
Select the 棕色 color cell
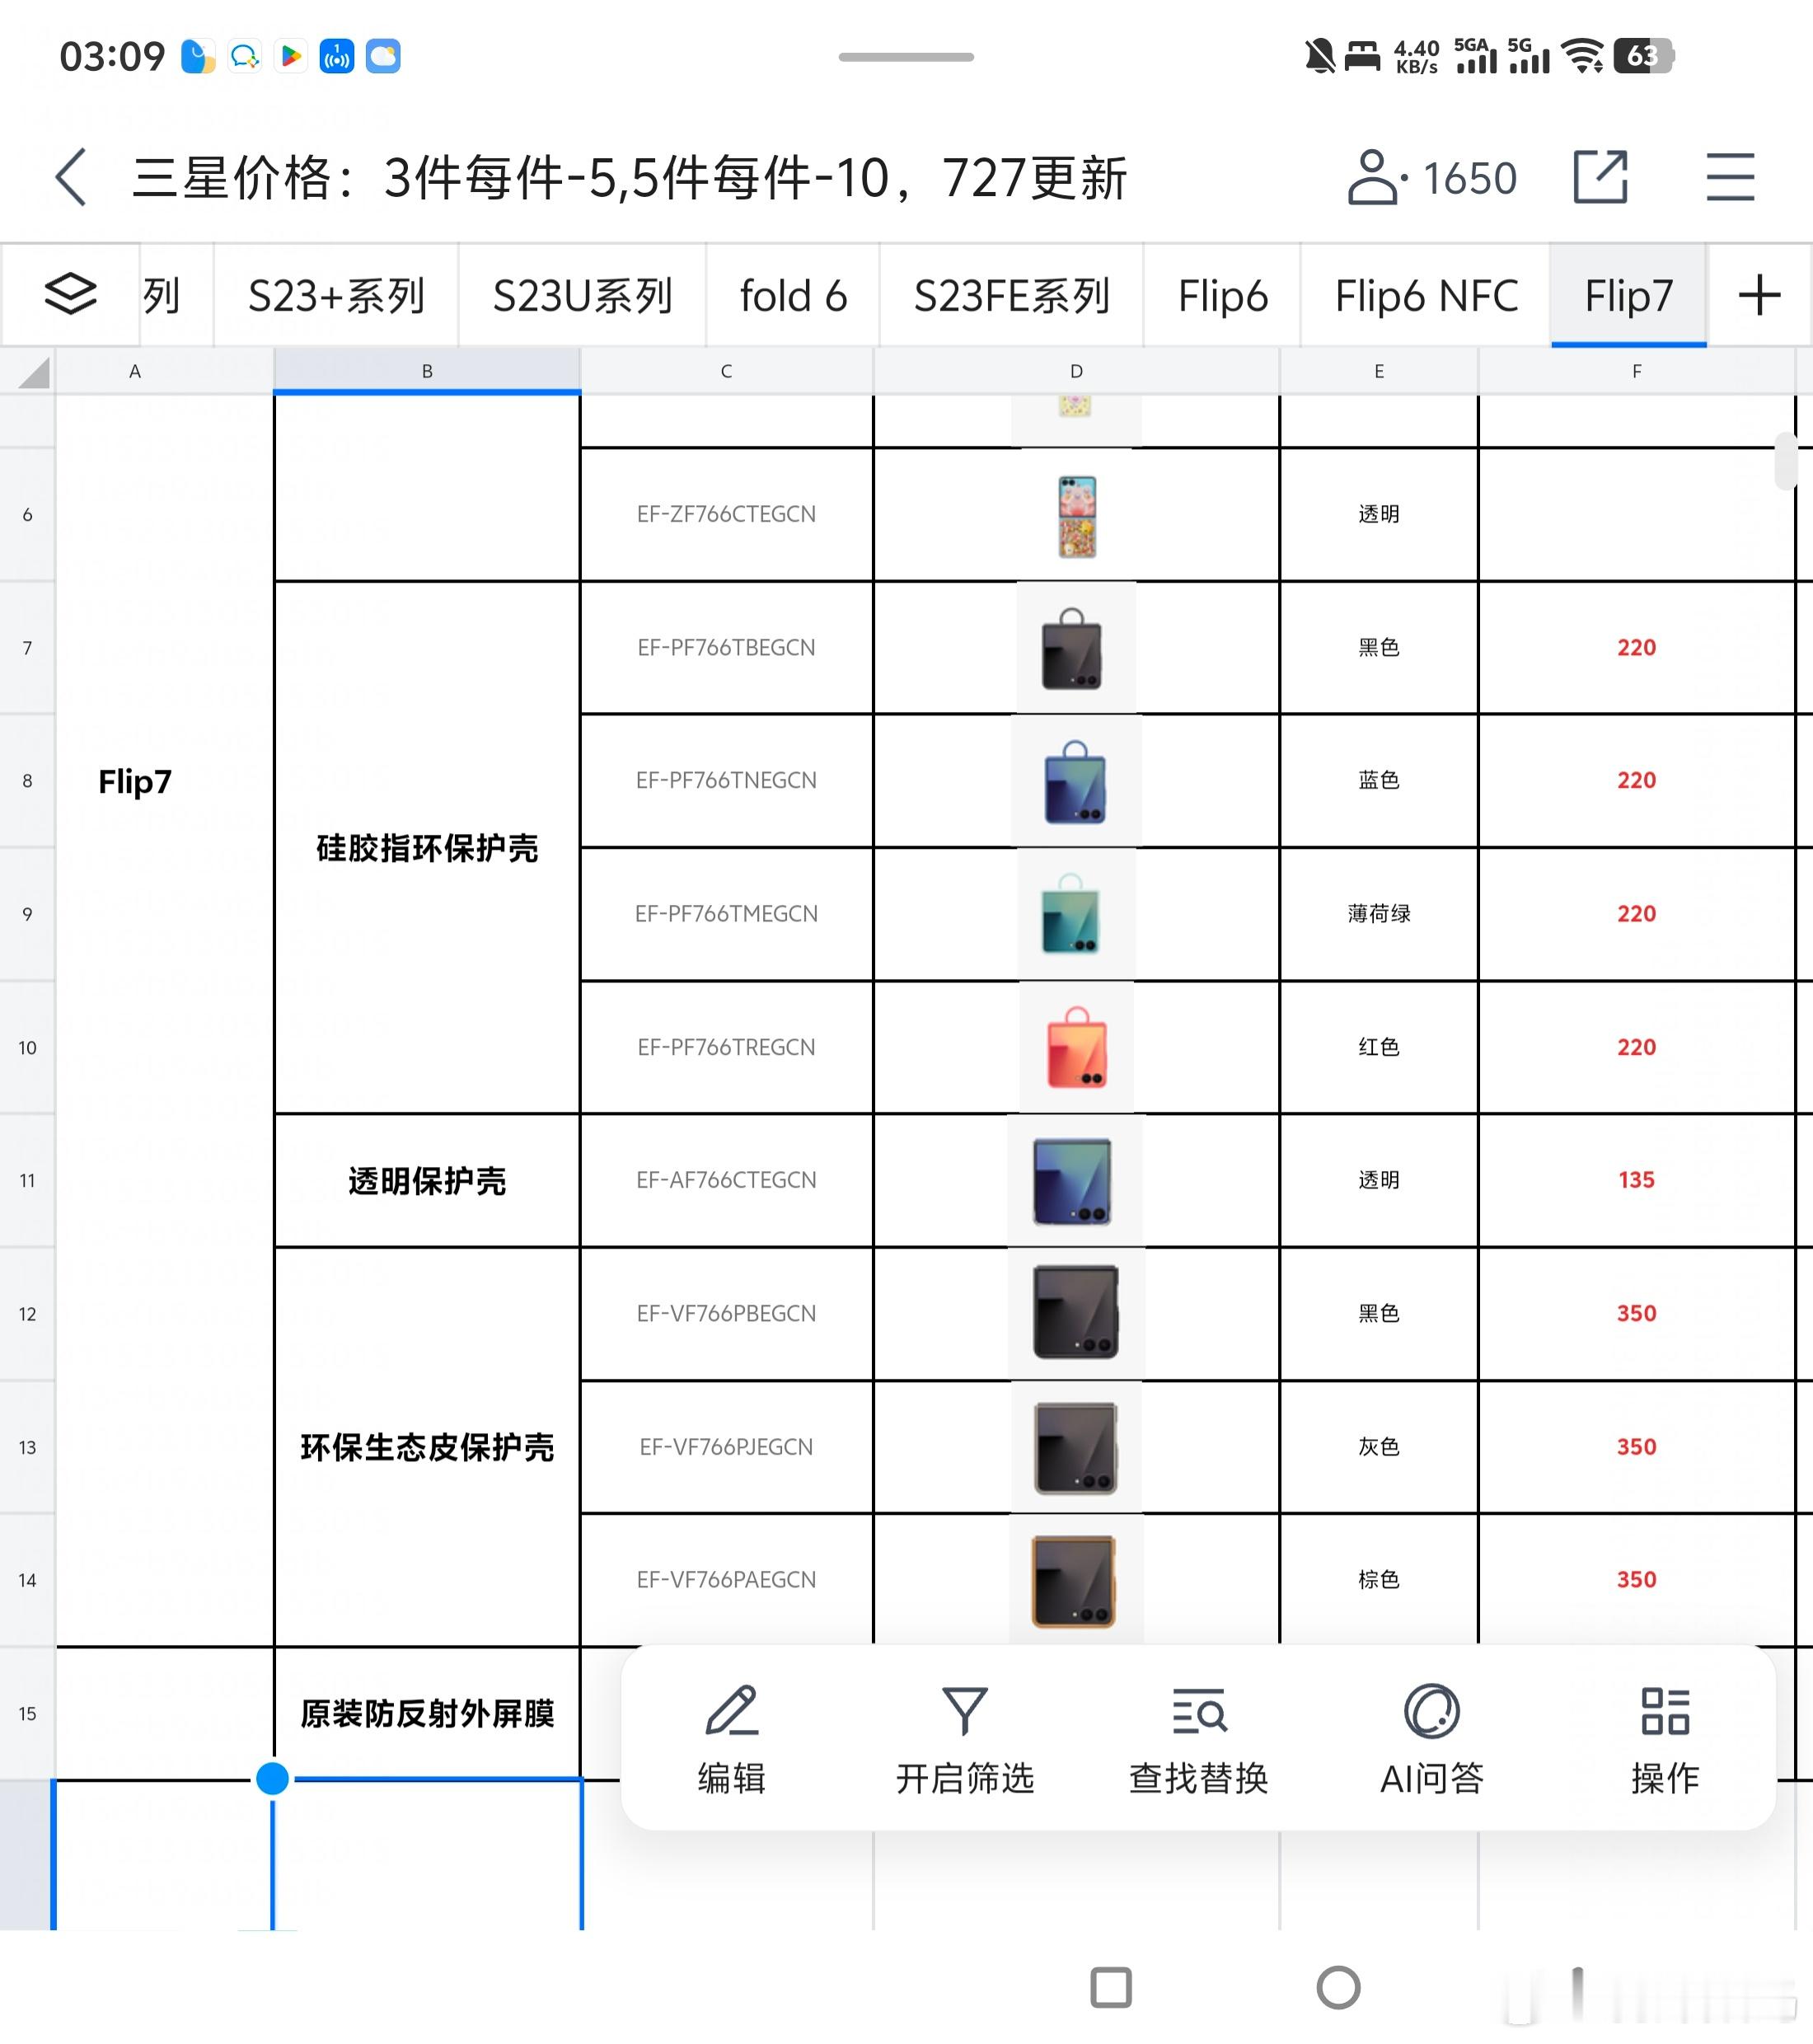[x=1379, y=1579]
